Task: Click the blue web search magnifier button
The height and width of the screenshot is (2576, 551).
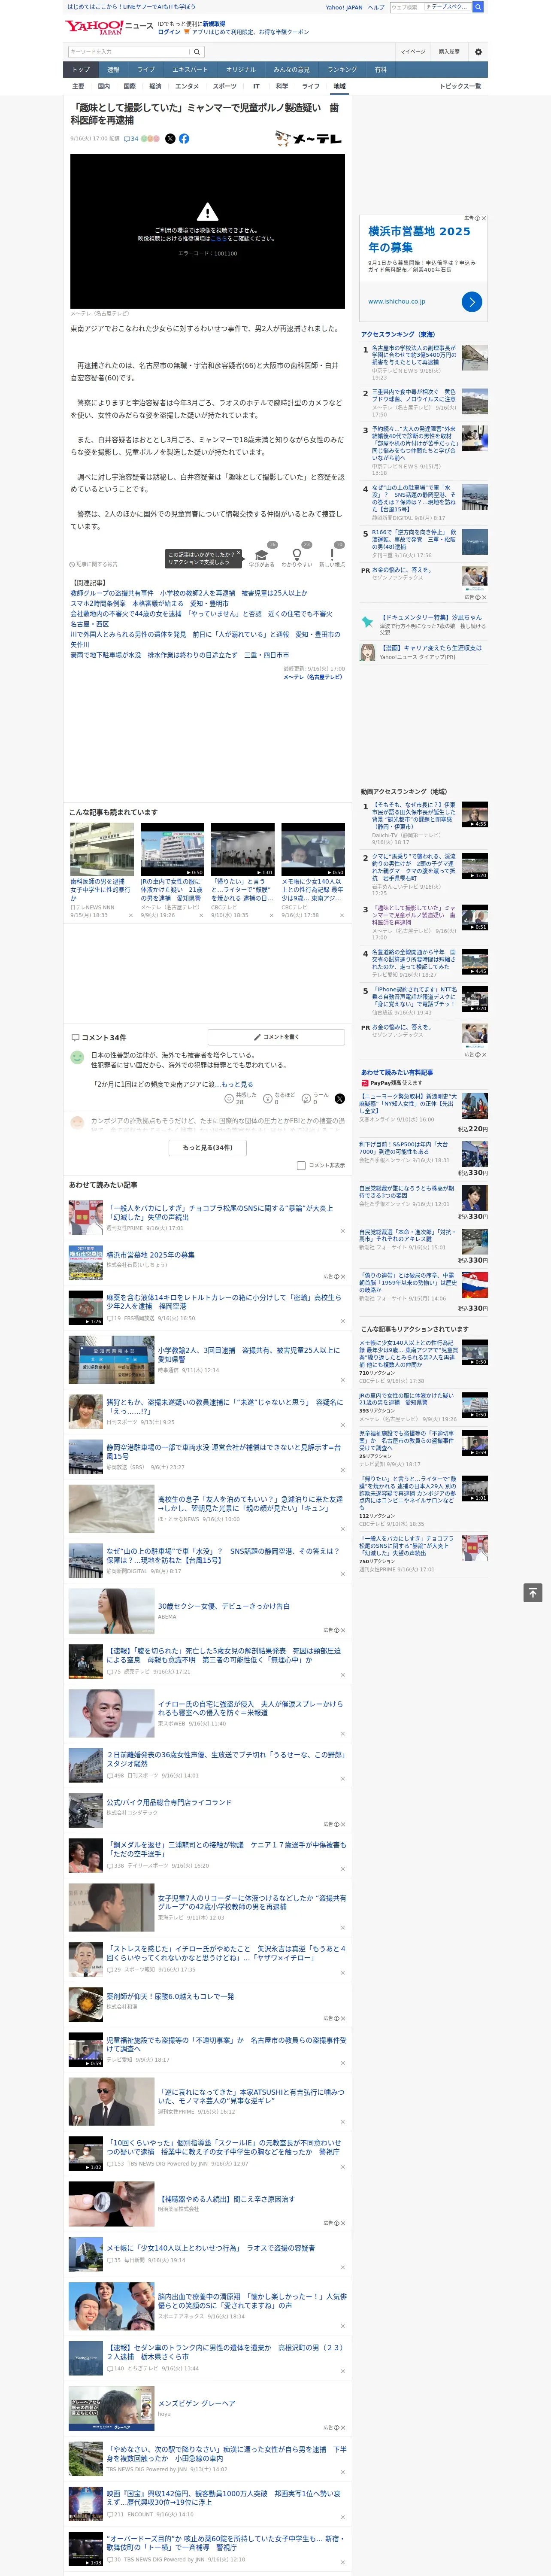Action: 478,7
